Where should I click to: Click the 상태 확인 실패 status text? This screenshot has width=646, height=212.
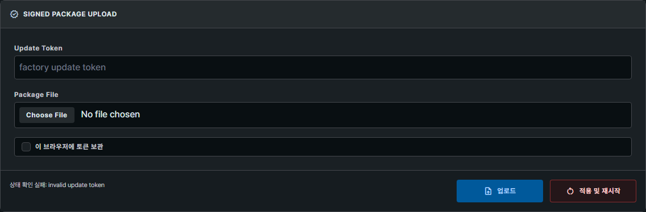[28, 185]
